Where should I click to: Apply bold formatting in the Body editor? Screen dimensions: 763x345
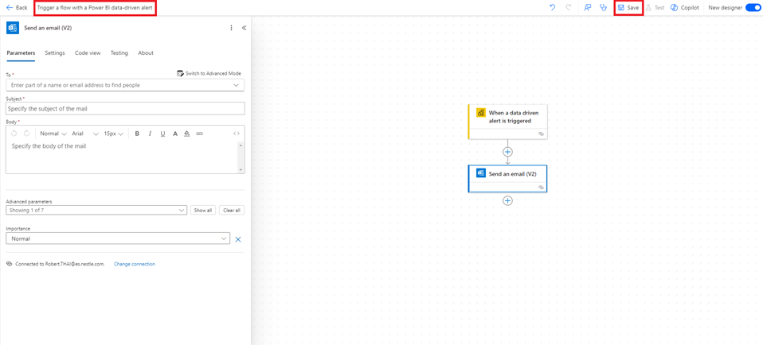click(x=137, y=134)
